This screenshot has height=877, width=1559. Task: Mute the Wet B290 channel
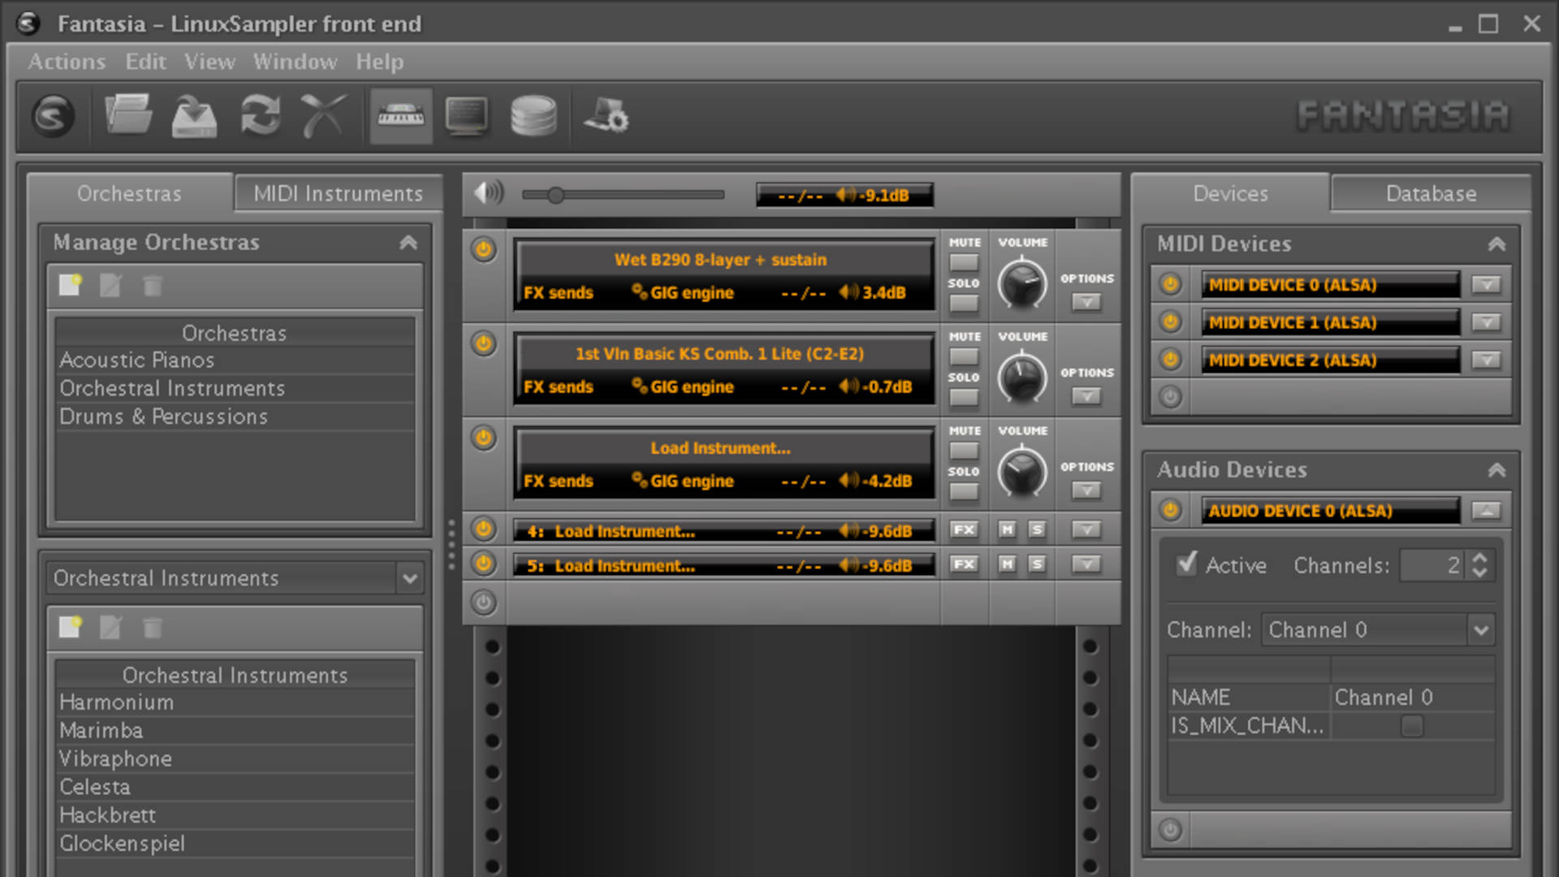(963, 261)
